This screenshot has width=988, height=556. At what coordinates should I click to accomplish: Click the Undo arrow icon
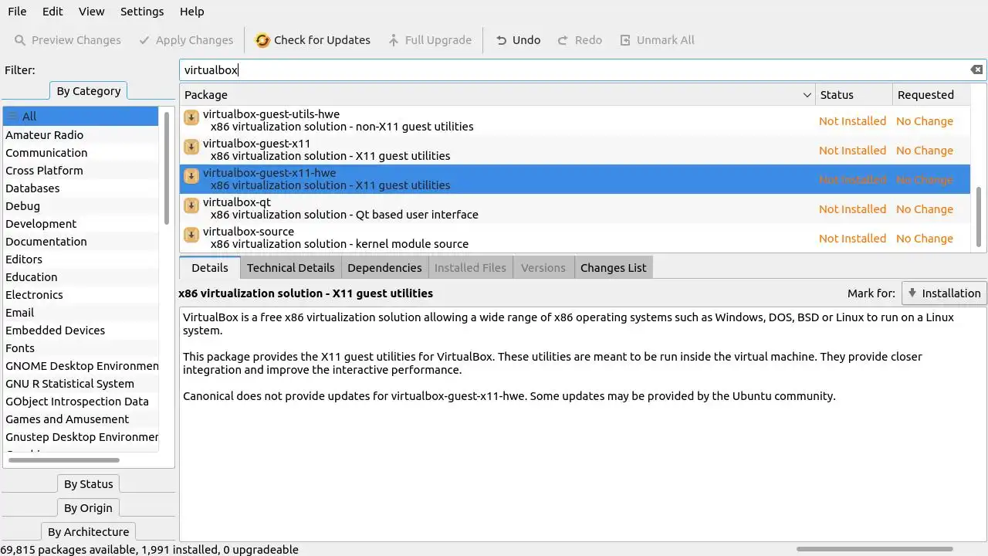click(x=502, y=40)
